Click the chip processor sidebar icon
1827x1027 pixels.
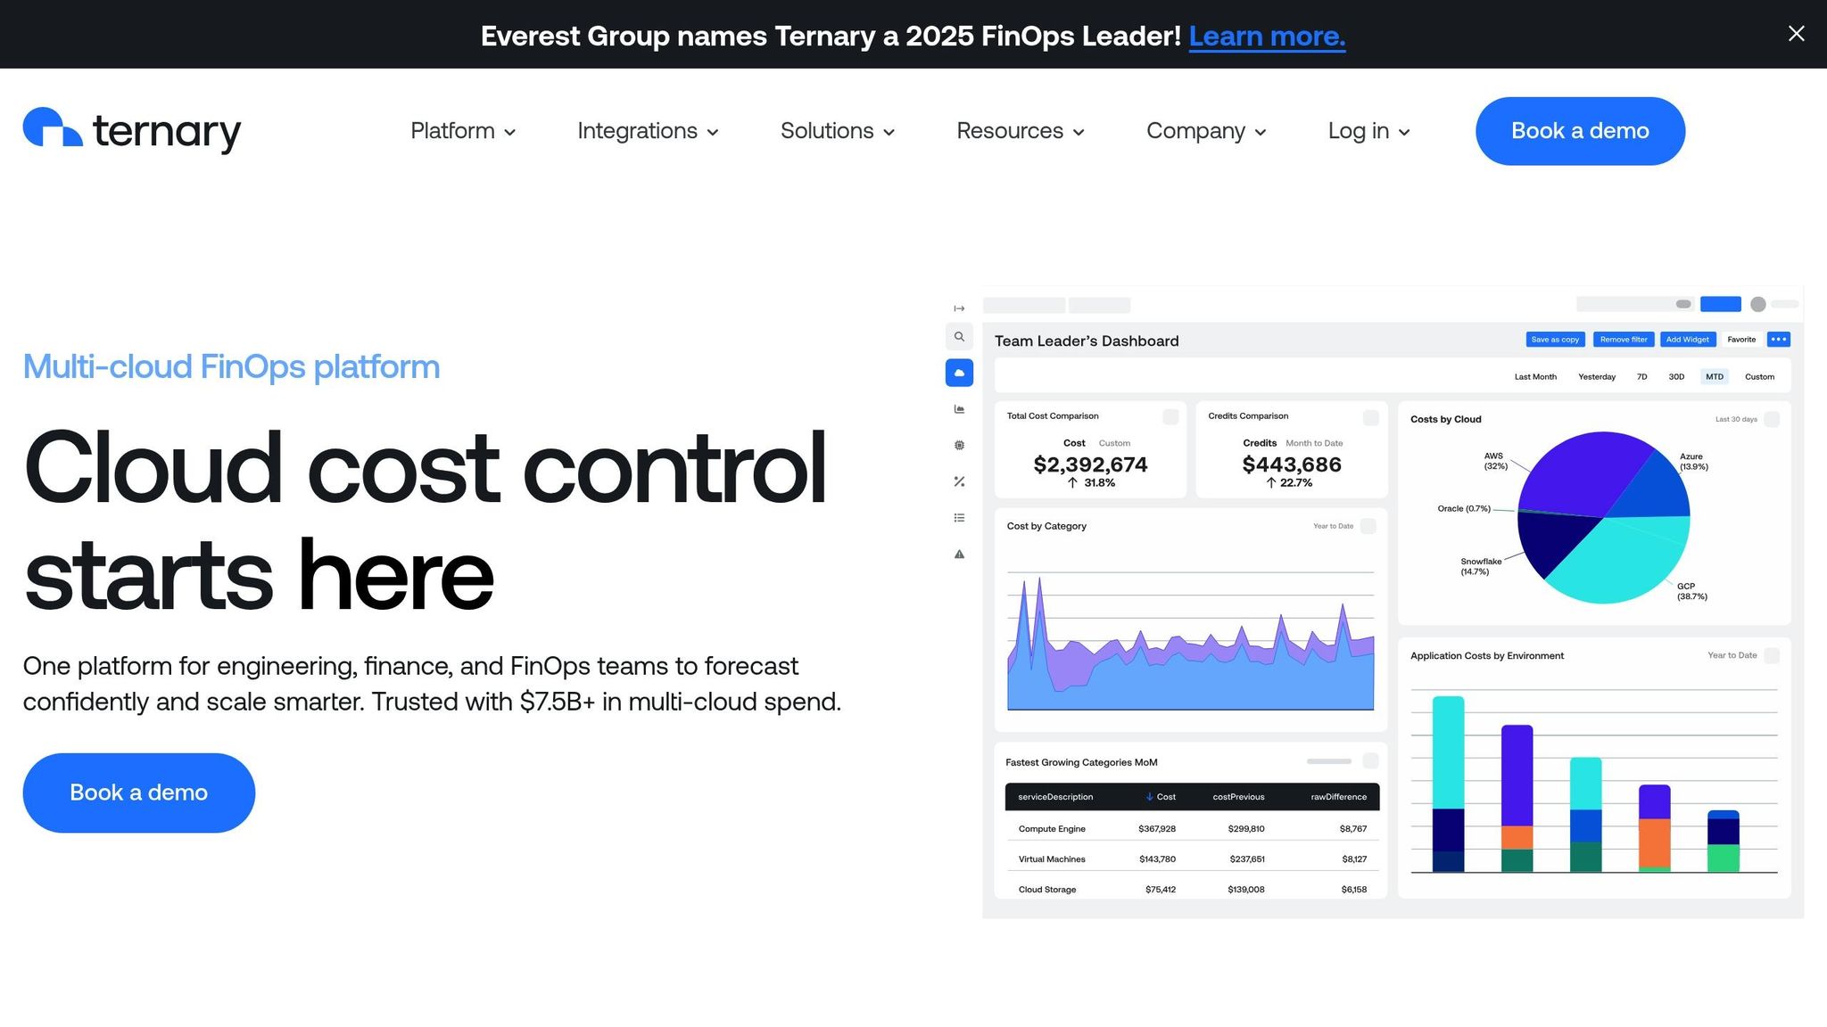959,445
